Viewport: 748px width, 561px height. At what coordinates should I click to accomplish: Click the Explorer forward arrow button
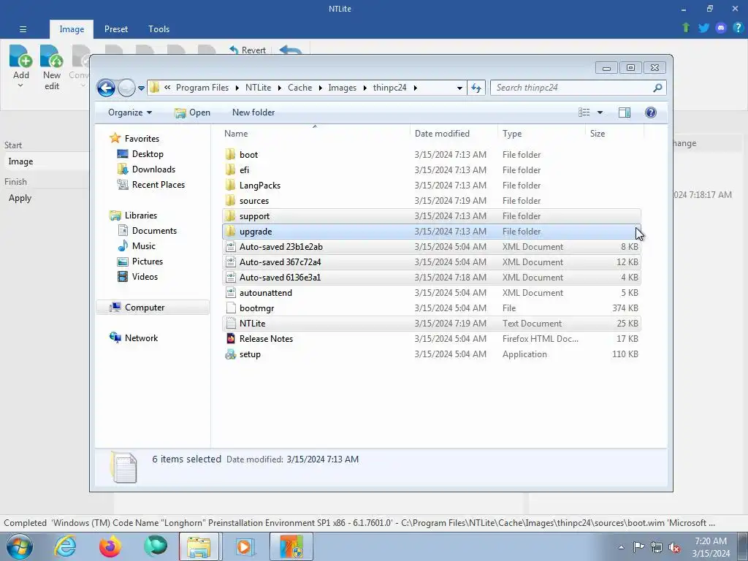coord(126,88)
